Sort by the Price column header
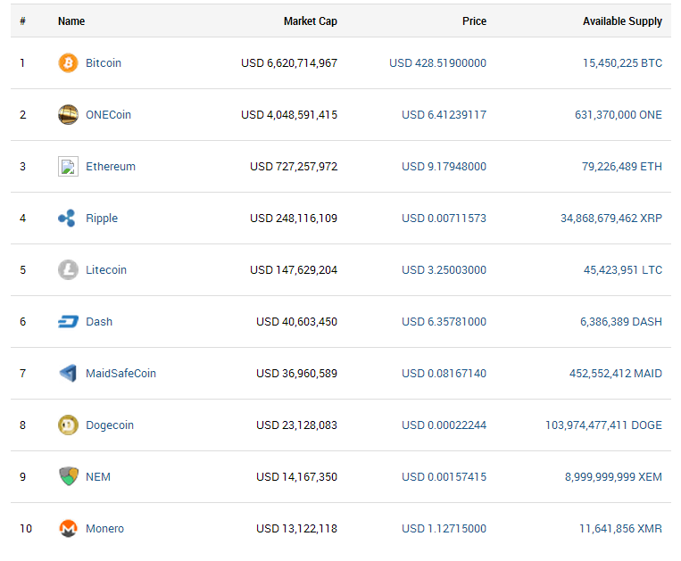Viewport: 681px width, 561px height. pos(474,21)
